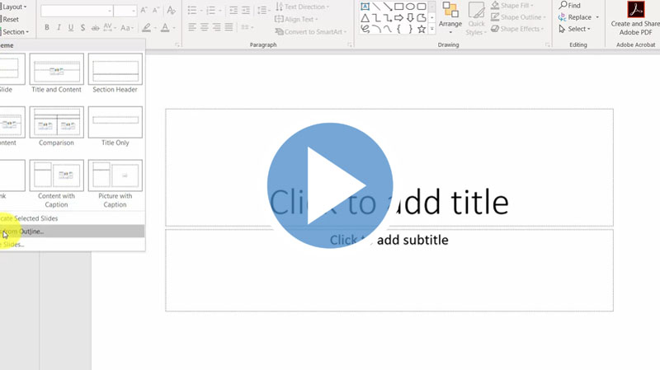This screenshot has height=370, width=660.
Task: Choose Slides from Outline menu entry
Action: pyautogui.click(x=23, y=232)
